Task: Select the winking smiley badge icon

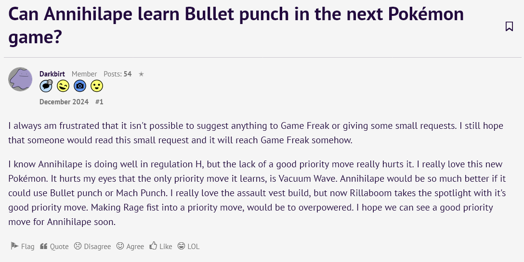Action: [x=63, y=86]
